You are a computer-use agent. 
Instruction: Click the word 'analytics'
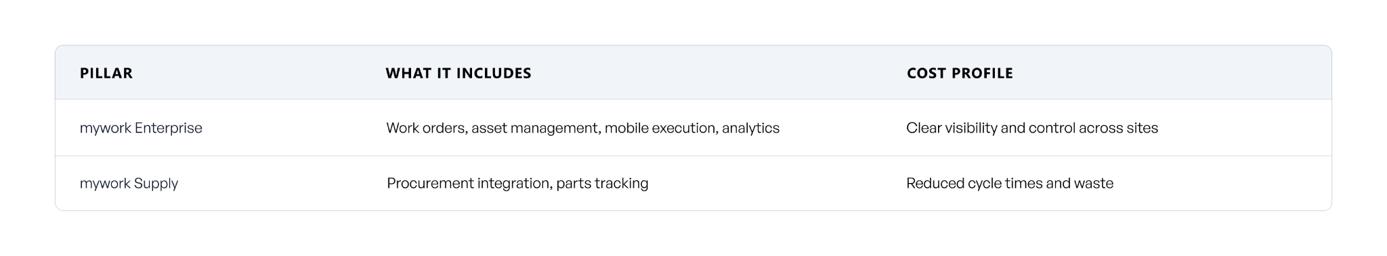pyautogui.click(x=750, y=128)
